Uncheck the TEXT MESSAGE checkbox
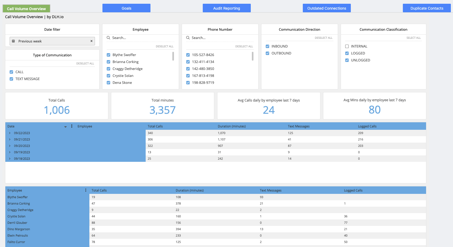Screen dimensions: 453x247 (x=11, y=79)
